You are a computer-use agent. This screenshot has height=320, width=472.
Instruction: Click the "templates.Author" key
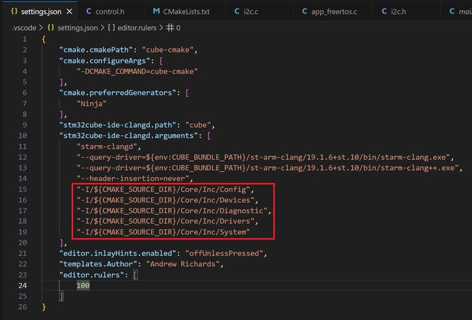tap(98, 264)
